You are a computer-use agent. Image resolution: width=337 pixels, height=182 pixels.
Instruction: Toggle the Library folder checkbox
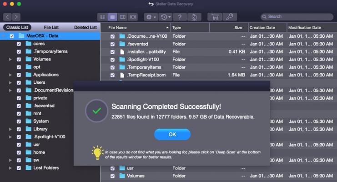click(x=19, y=129)
